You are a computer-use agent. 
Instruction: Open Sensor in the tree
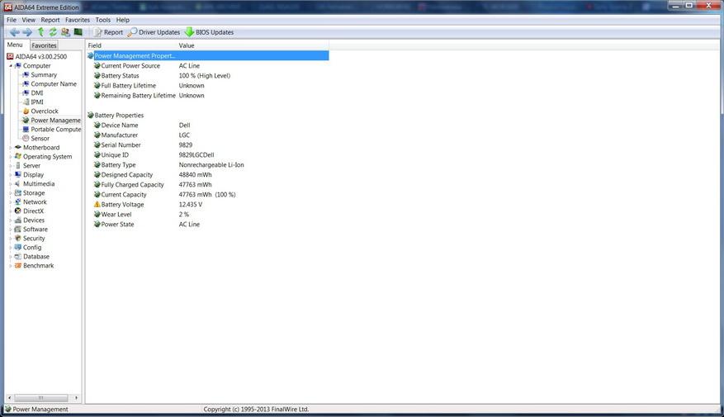[x=40, y=138]
